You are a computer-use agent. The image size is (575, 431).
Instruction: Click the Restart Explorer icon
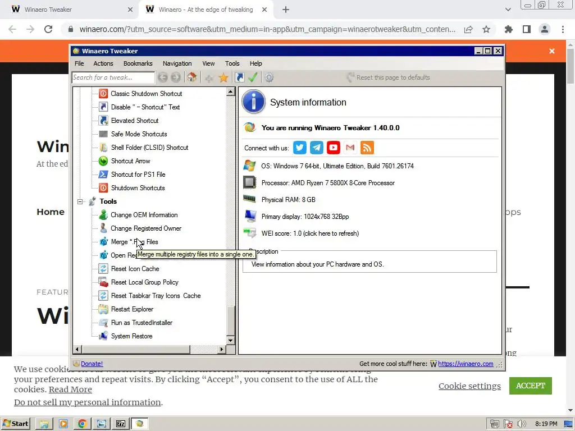pyautogui.click(x=103, y=309)
